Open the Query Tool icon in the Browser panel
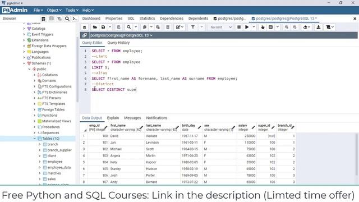The image size is (359, 202). 43,19
